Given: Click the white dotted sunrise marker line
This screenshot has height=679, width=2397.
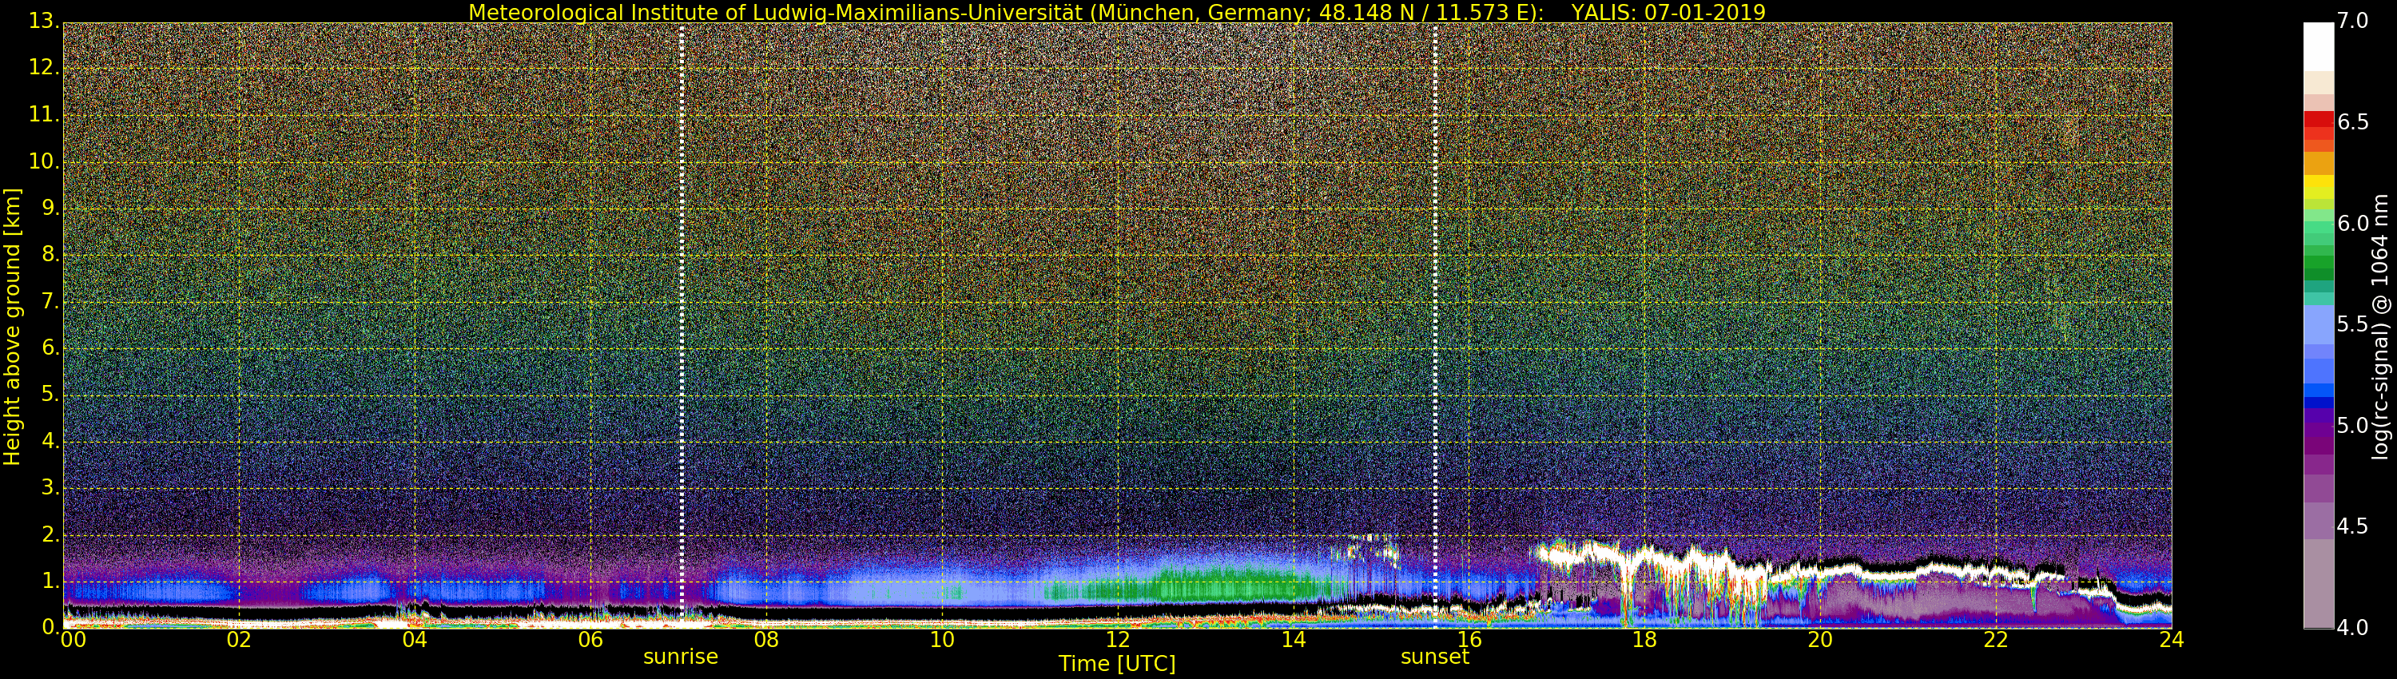Looking at the screenshot, I should coord(682,326).
